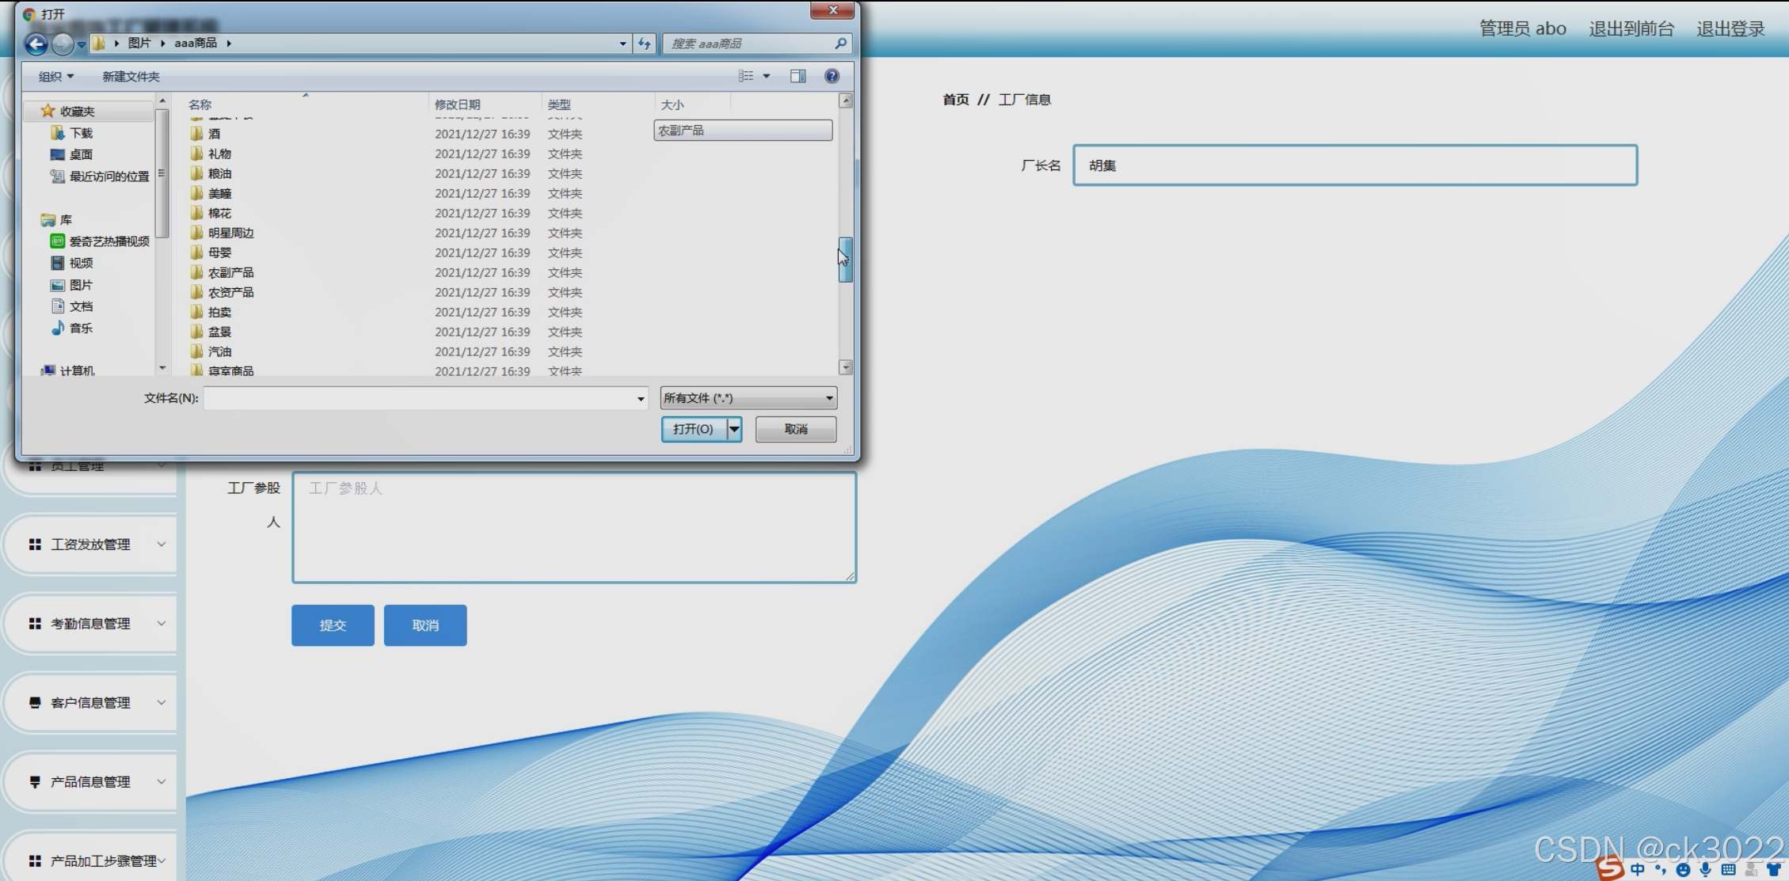Expand the 工资发放管理 sidebar menu
1789x881 pixels.
pyautogui.click(x=91, y=545)
